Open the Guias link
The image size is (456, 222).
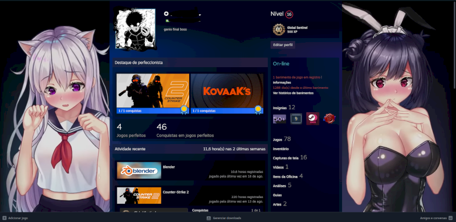tap(278, 195)
